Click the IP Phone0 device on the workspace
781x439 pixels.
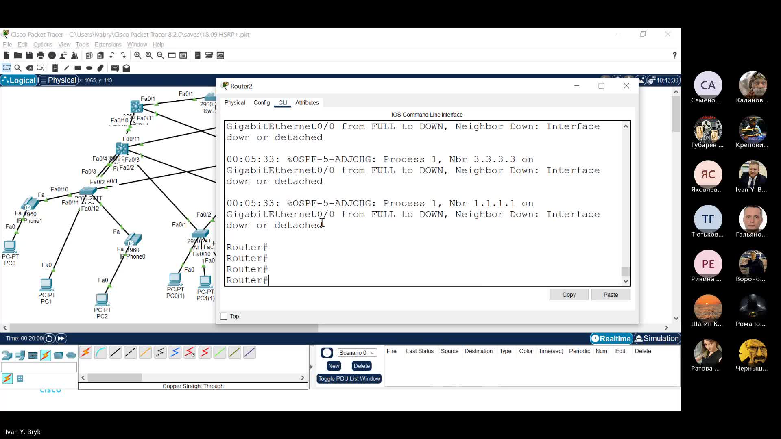[133, 240]
